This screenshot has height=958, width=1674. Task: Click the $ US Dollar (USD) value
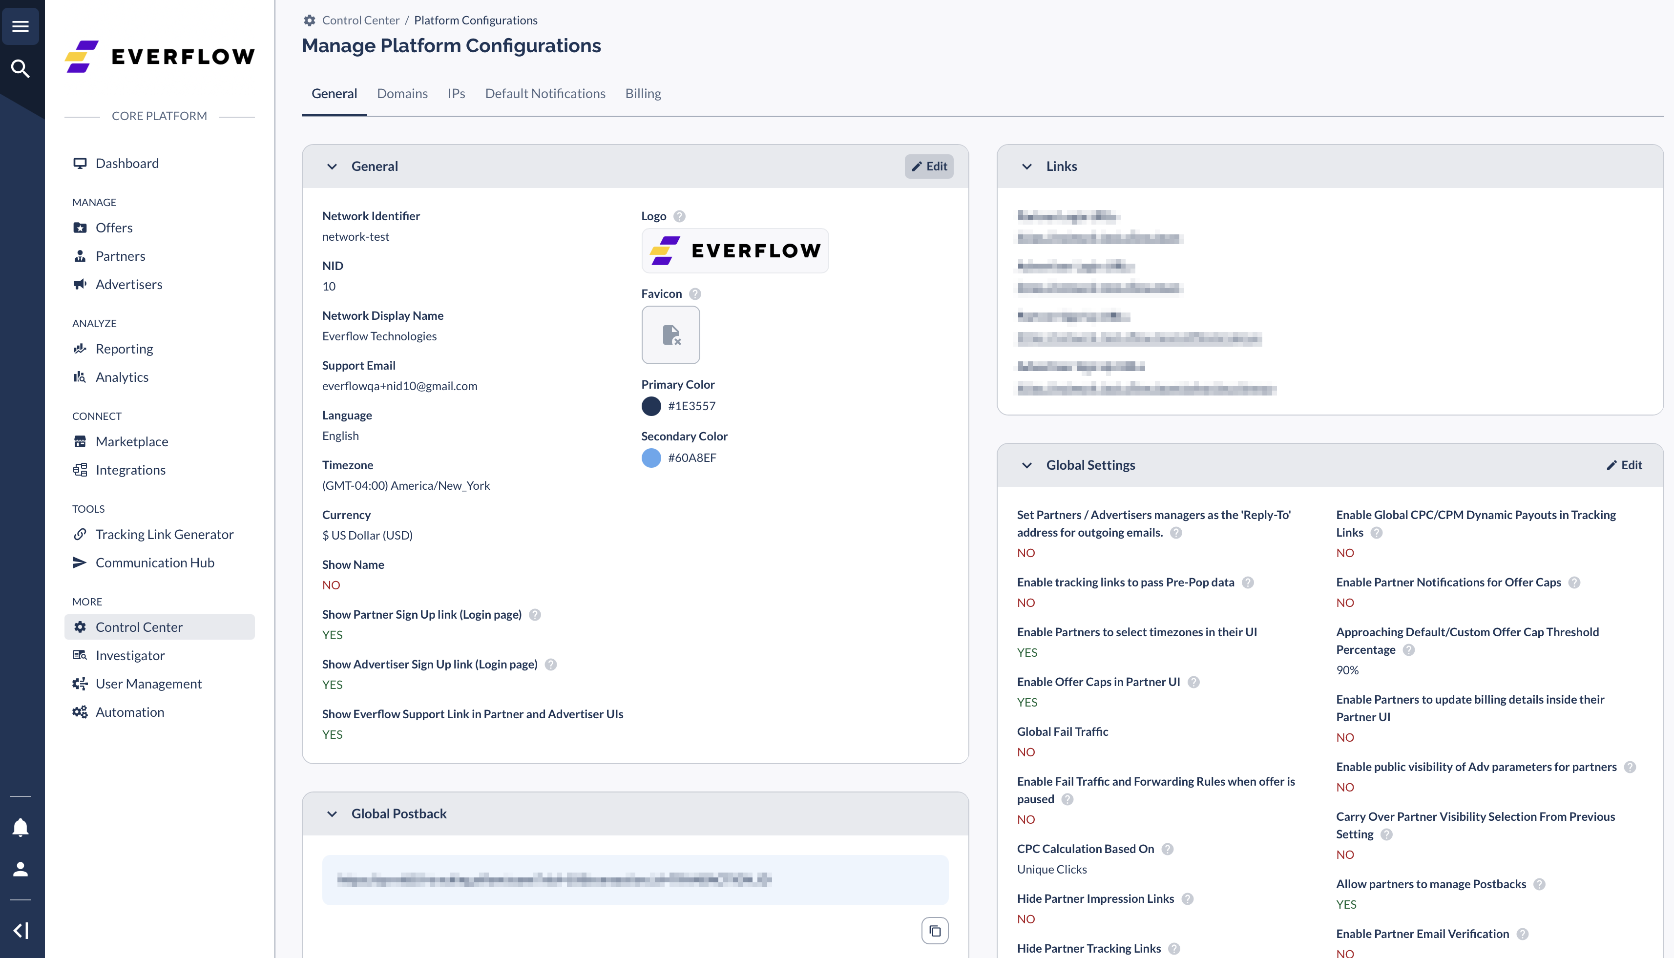coord(367,536)
